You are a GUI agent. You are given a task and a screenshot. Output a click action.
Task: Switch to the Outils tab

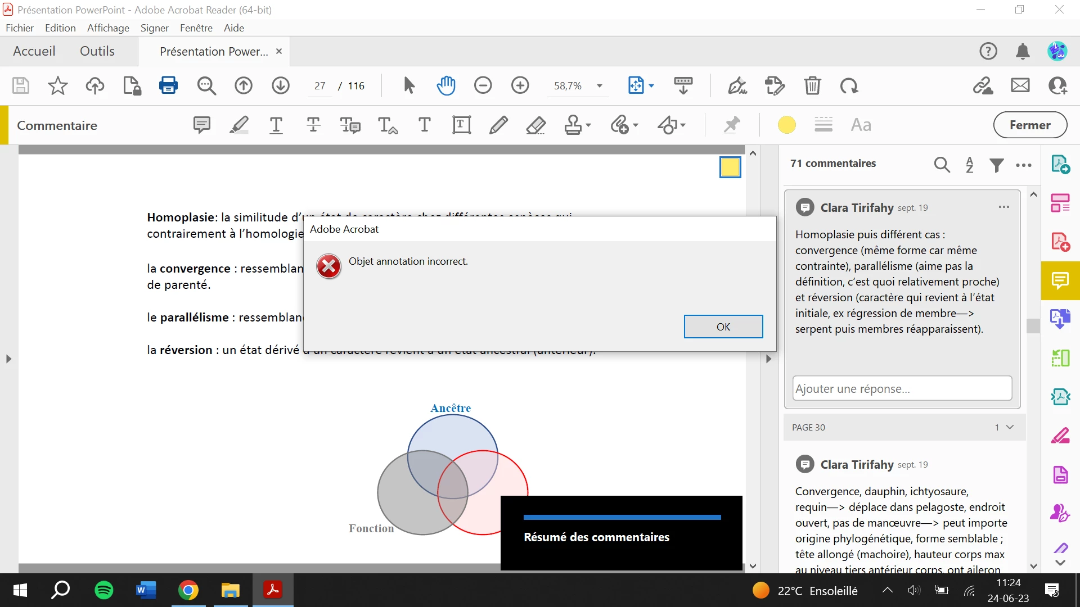click(97, 51)
